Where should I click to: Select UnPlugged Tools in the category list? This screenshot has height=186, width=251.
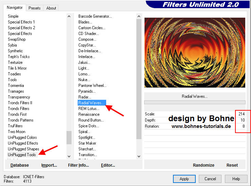[22, 155]
